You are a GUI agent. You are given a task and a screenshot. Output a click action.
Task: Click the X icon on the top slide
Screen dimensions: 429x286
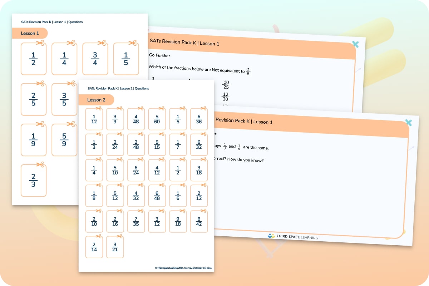click(355, 44)
